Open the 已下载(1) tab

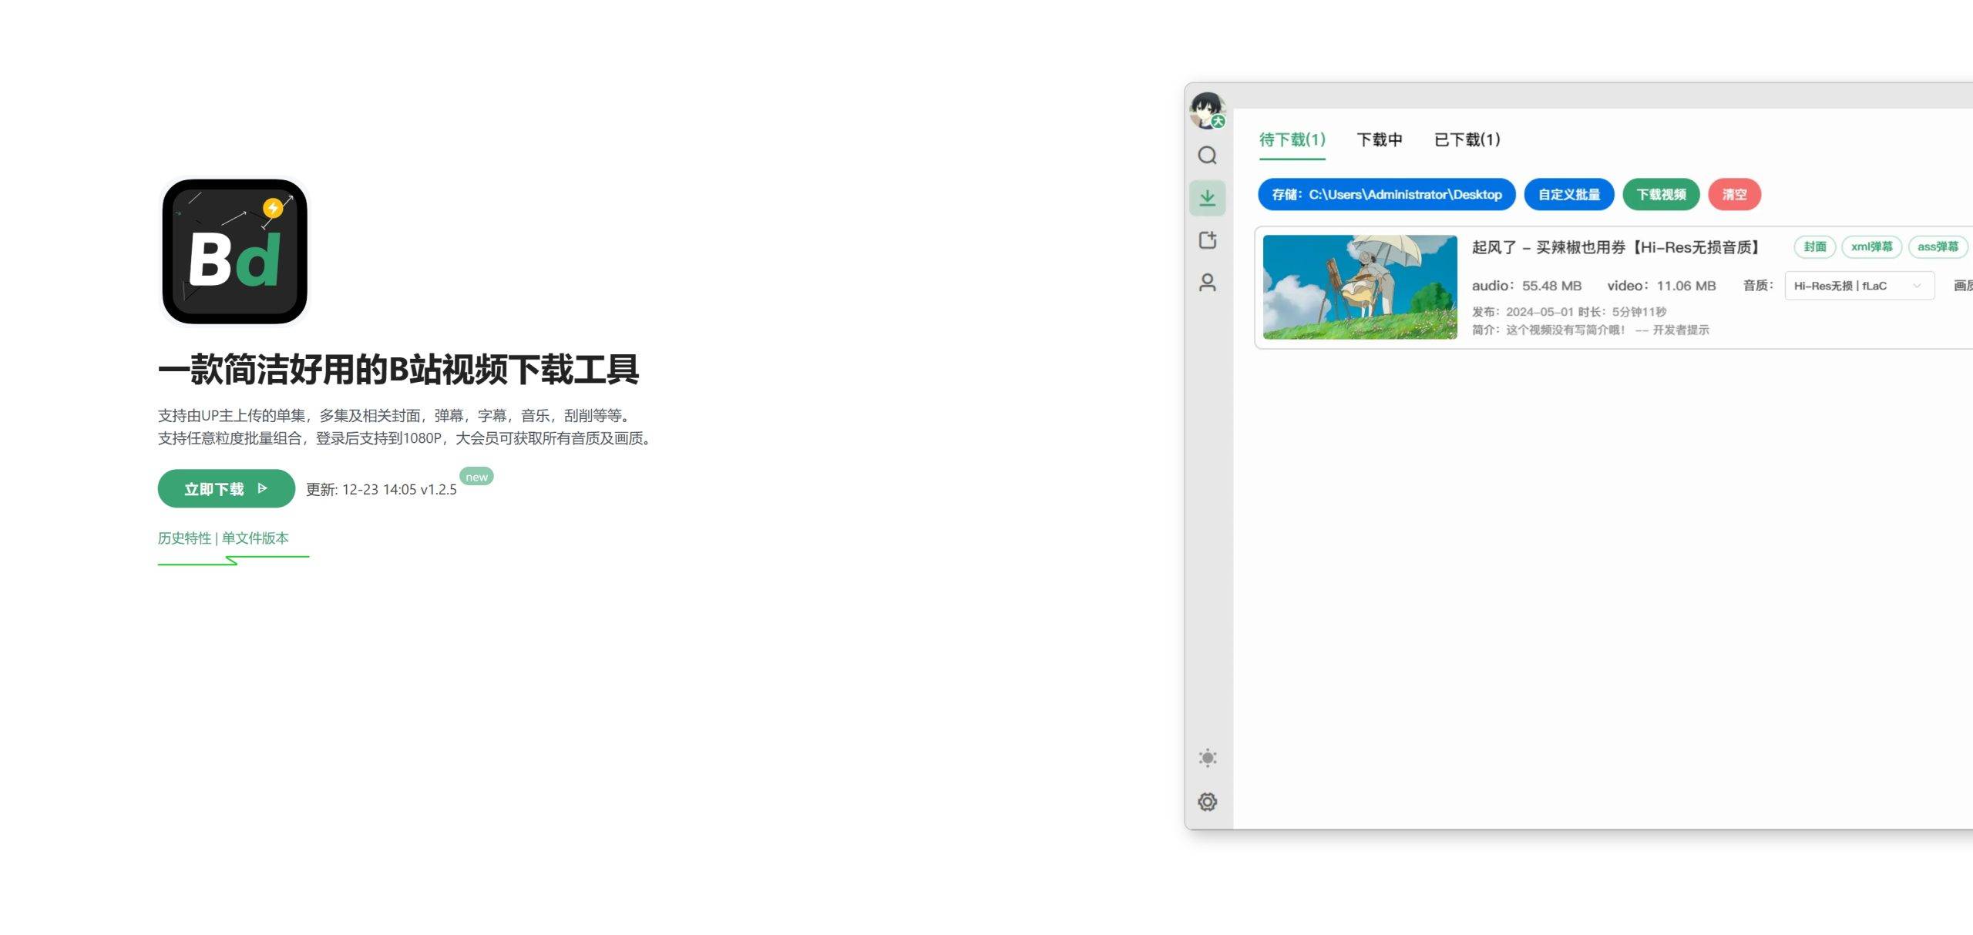click(x=1467, y=140)
